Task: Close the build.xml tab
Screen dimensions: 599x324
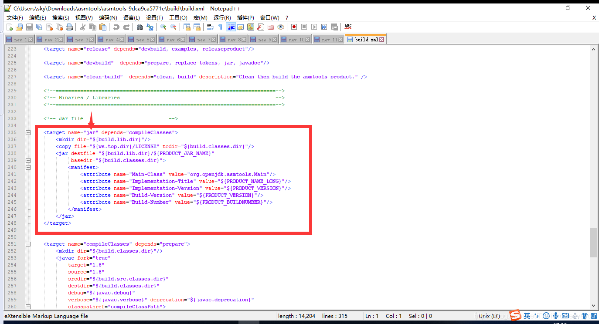Action: pyautogui.click(x=382, y=39)
